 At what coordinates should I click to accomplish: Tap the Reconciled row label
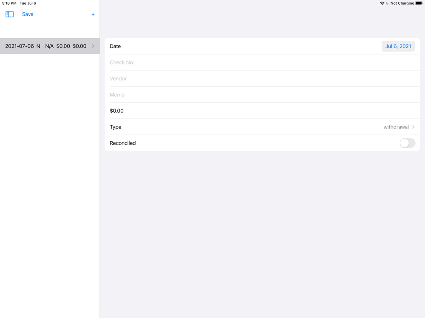point(123,143)
